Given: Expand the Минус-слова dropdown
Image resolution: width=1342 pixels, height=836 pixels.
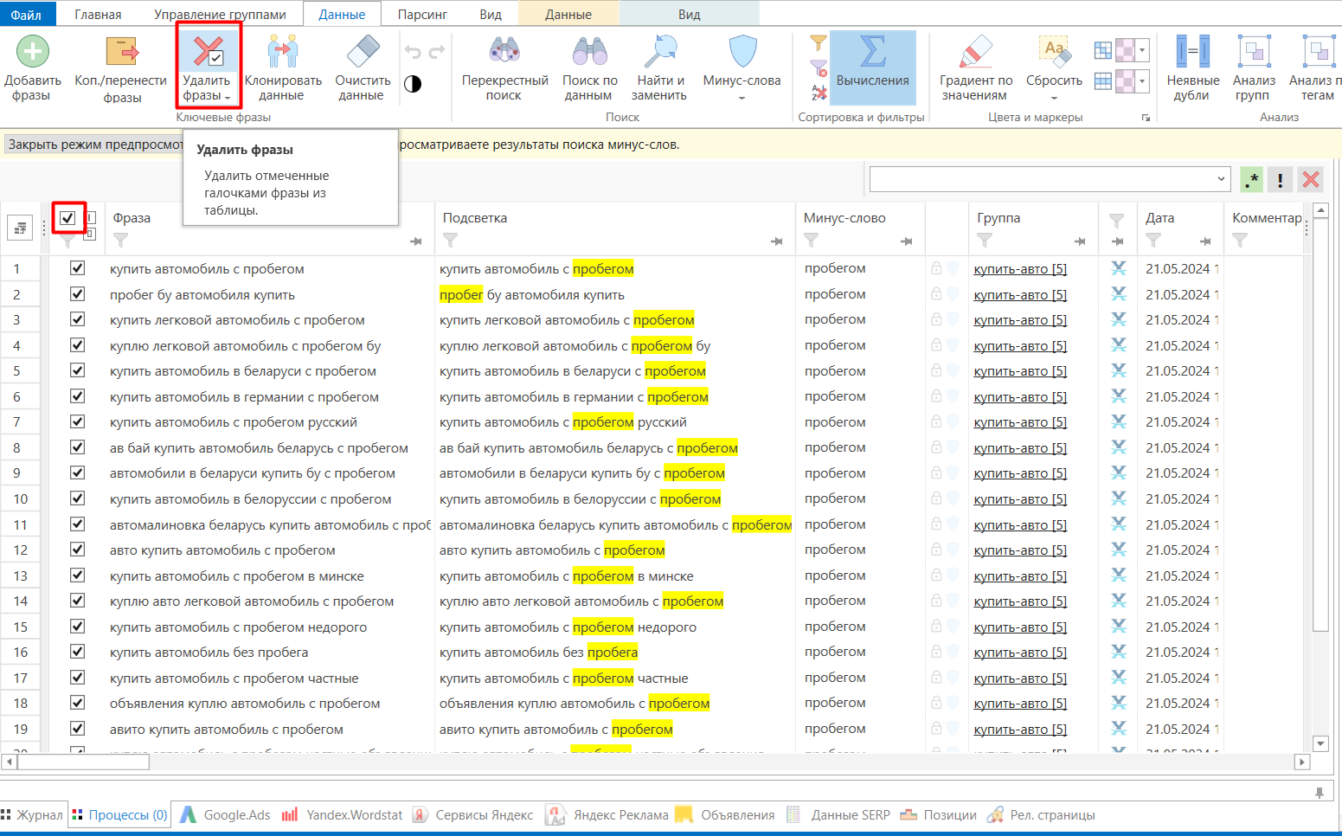Looking at the screenshot, I should 742,98.
